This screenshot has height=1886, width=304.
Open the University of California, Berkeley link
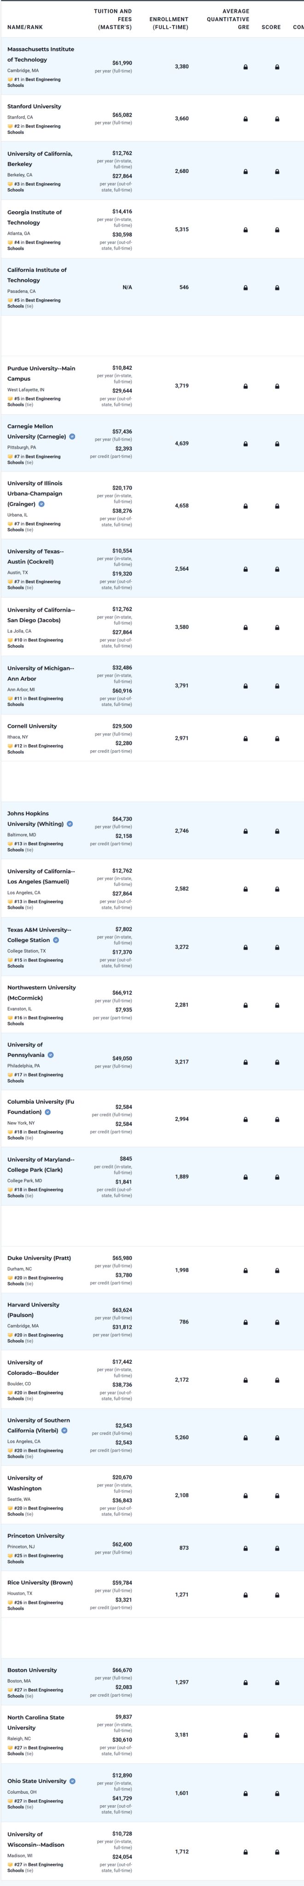coord(40,159)
